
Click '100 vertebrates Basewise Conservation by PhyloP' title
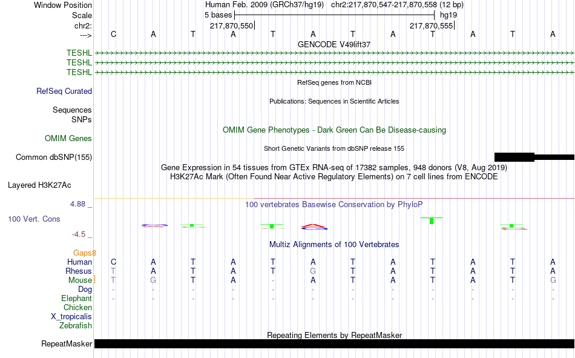334,205
